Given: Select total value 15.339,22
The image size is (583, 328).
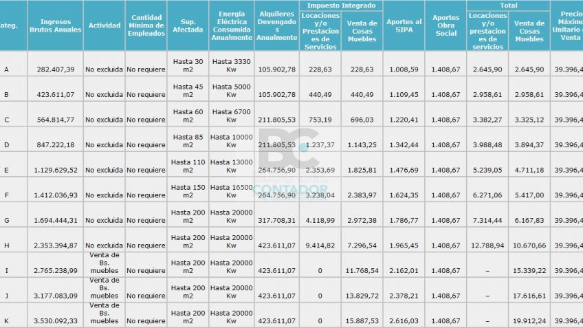Looking at the screenshot, I should point(529,271).
